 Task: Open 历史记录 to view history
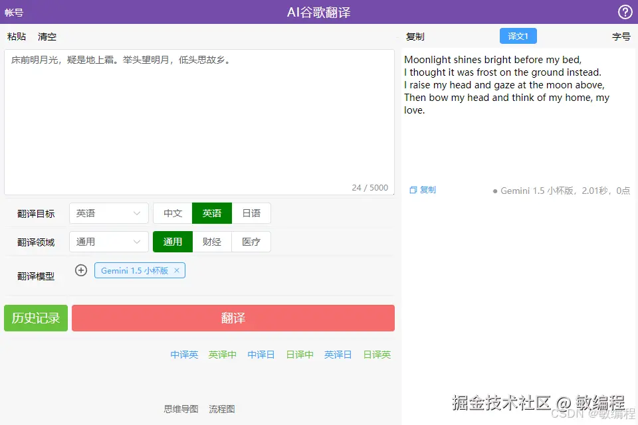tap(35, 318)
